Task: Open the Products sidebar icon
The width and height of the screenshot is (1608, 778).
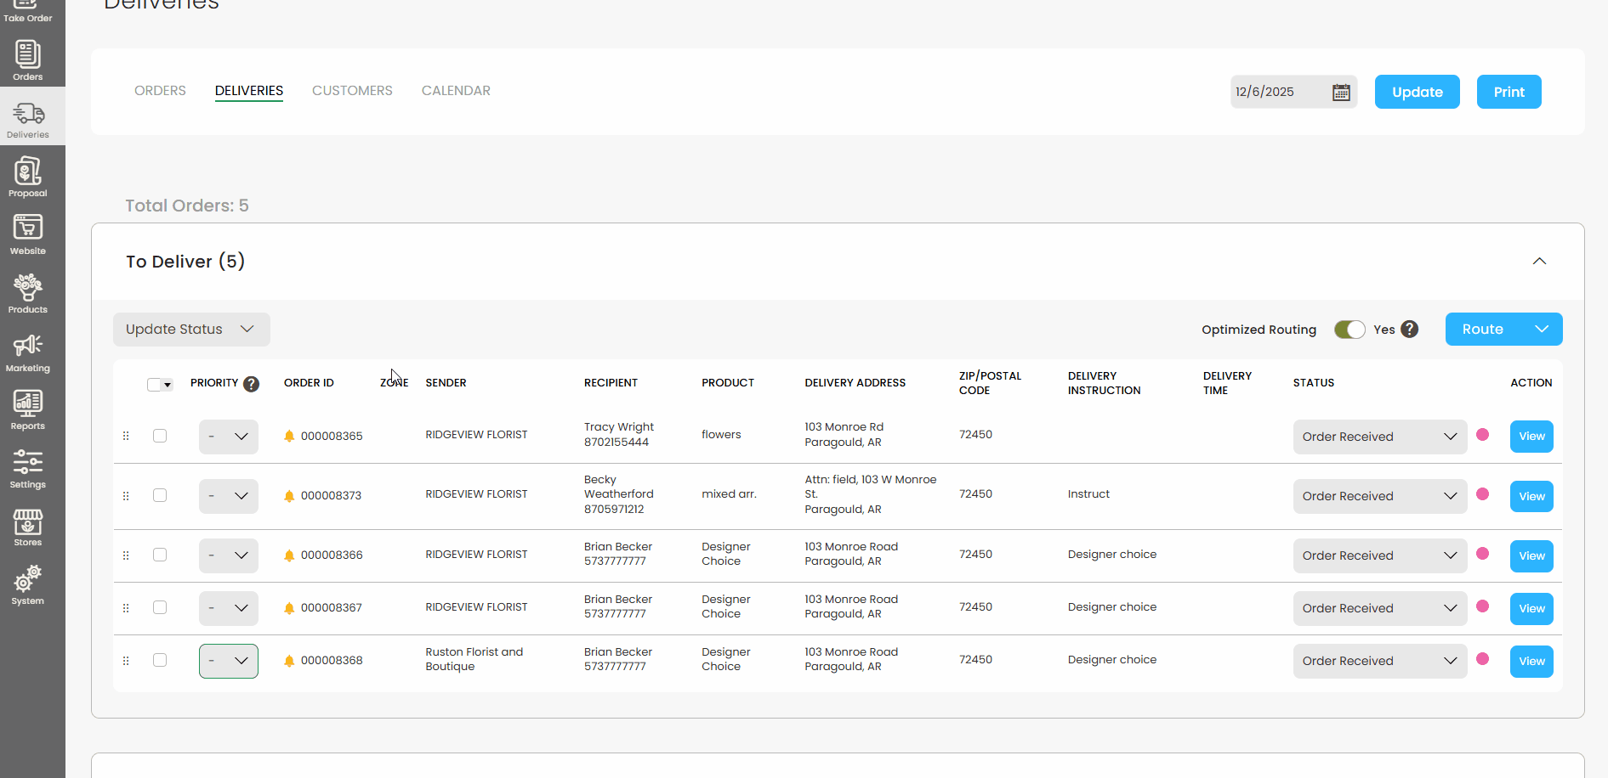Action: pos(27,293)
